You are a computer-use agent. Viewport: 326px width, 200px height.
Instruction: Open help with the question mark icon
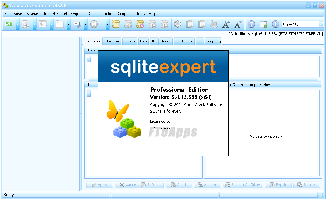pyautogui.click(x=251, y=24)
